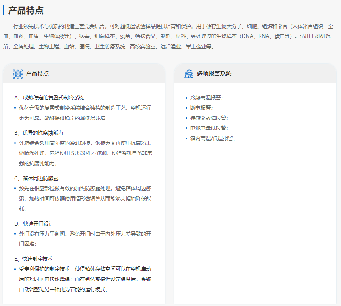341x306 pixels.
Task: Click the 多项报警系统 card title
Action: coord(214,73)
